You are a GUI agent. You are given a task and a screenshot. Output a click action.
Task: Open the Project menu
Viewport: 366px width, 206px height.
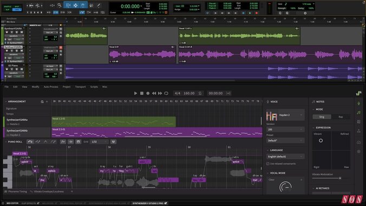(67, 87)
